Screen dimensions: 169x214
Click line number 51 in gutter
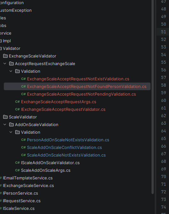click(x=163, y=32)
